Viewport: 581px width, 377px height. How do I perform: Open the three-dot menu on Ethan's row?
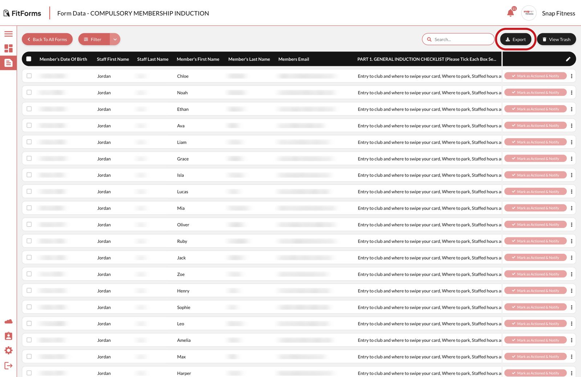pyautogui.click(x=572, y=109)
